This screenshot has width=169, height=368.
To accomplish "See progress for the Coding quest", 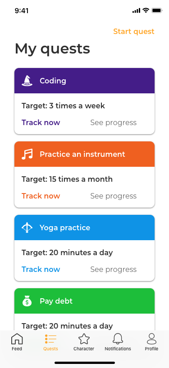I will tap(114, 122).
